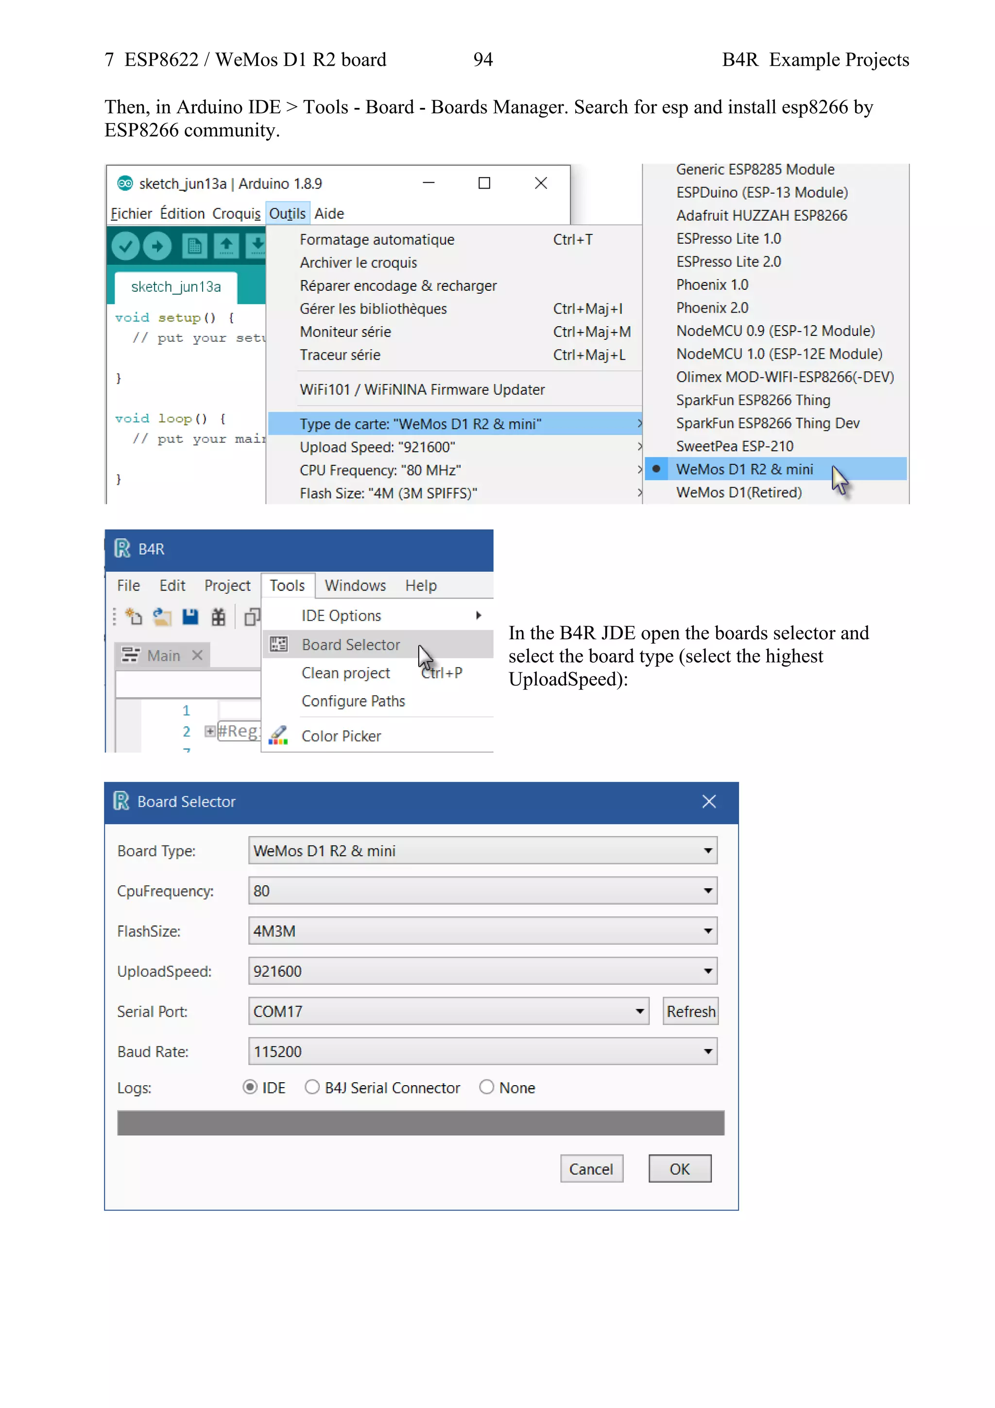Choose Configure Paths menu entry
995x1408 pixels.
pos(378,701)
